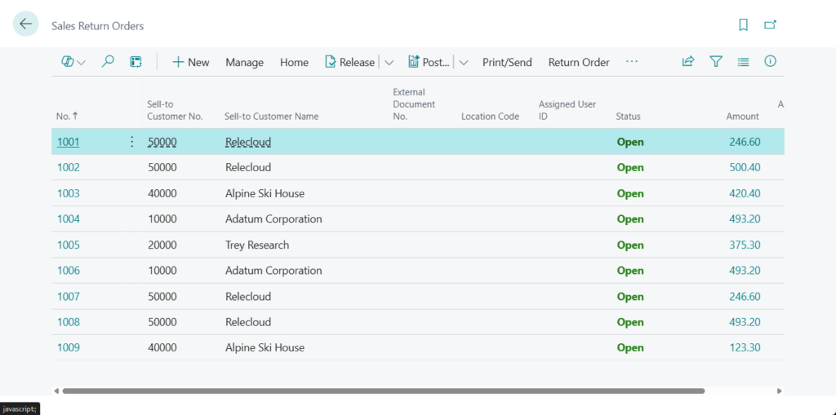Open the analyze view icon next to search
836x415 pixels.
coord(136,62)
